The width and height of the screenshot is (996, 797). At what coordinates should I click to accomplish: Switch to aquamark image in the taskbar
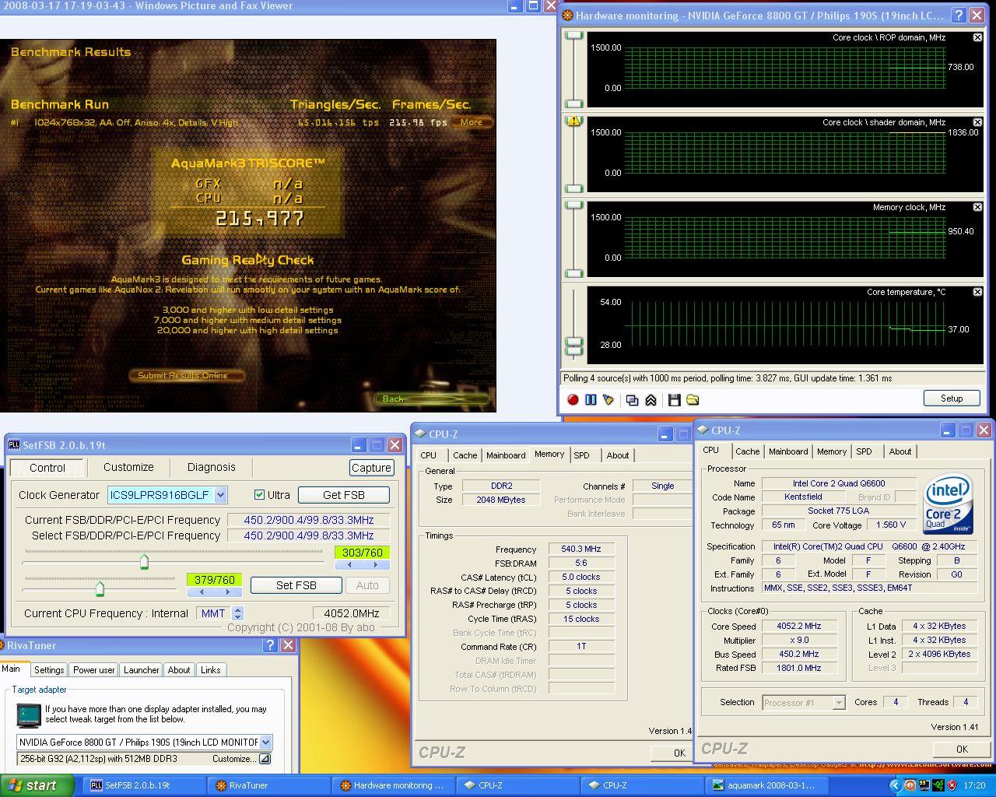pos(767,785)
